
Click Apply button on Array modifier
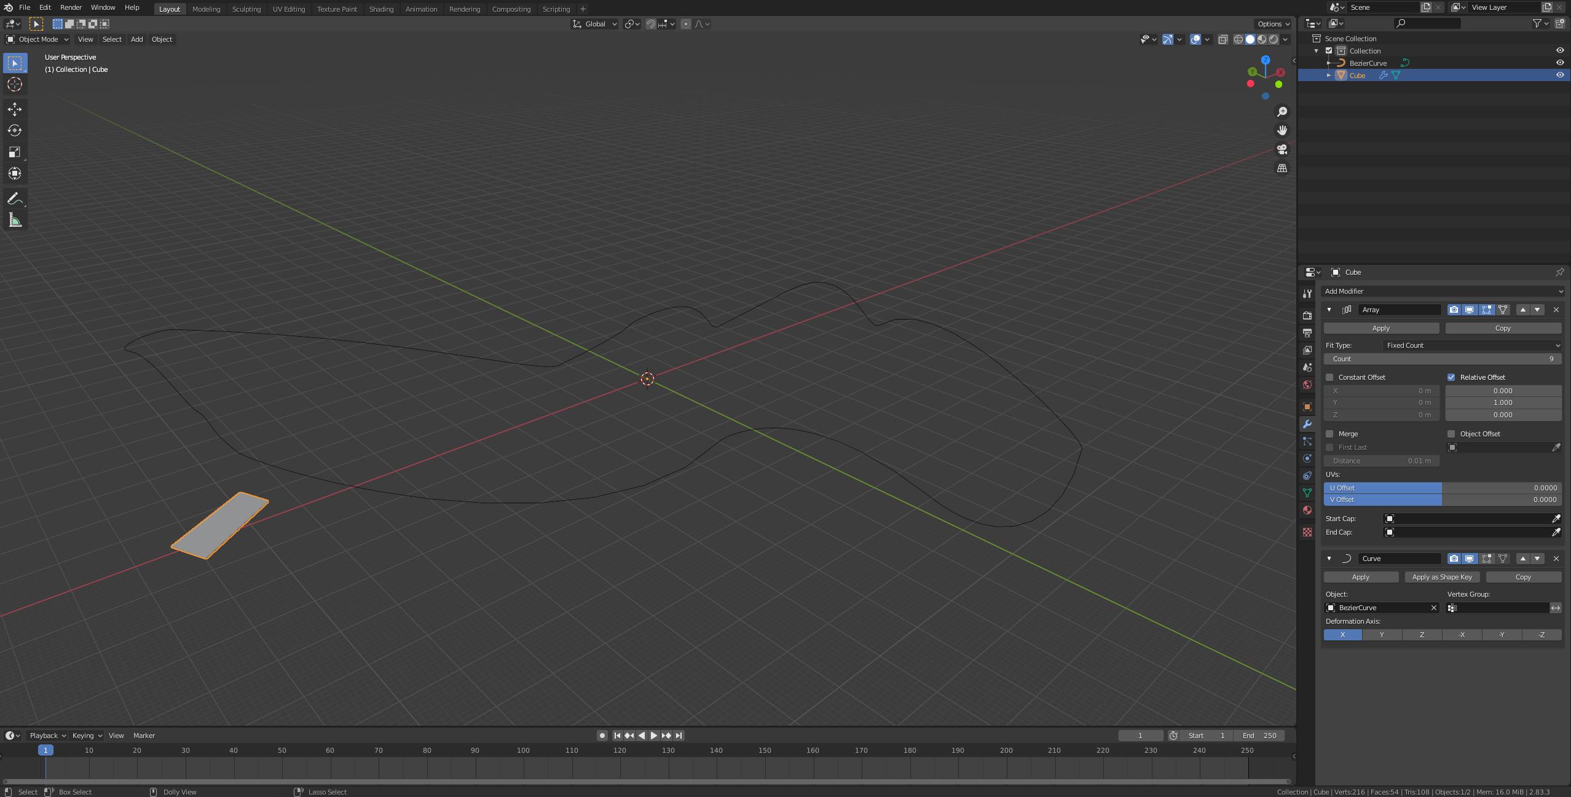click(1380, 328)
